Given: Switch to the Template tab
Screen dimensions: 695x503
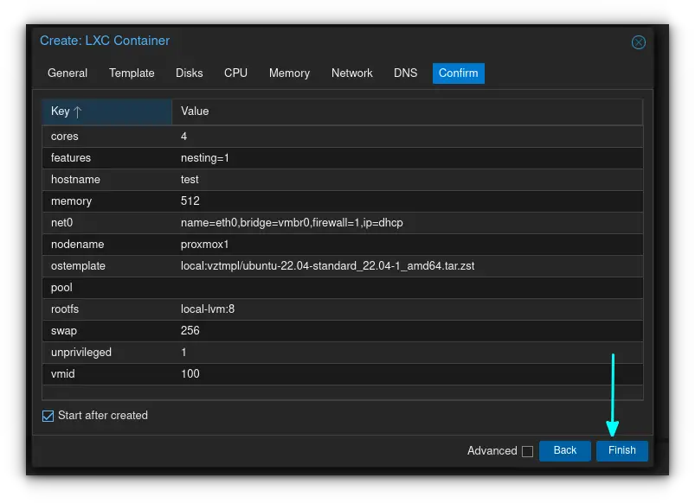Looking at the screenshot, I should [x=132, y=73].
